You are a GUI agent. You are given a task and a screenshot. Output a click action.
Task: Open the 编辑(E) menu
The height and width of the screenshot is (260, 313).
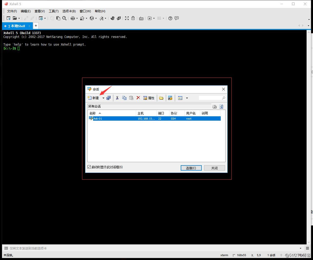pyautogui.click(x=26, y=11)
